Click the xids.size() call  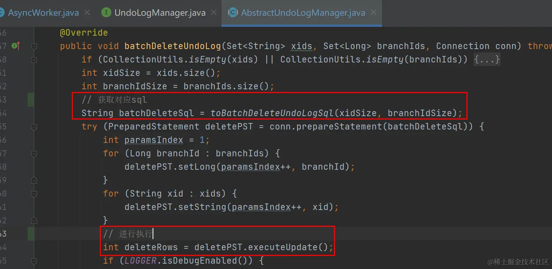(186, 73)
